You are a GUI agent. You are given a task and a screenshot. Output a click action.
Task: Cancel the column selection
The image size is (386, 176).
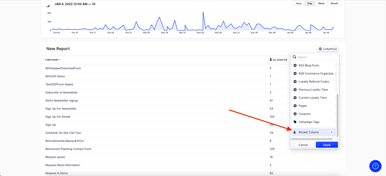tap(303, 145)
